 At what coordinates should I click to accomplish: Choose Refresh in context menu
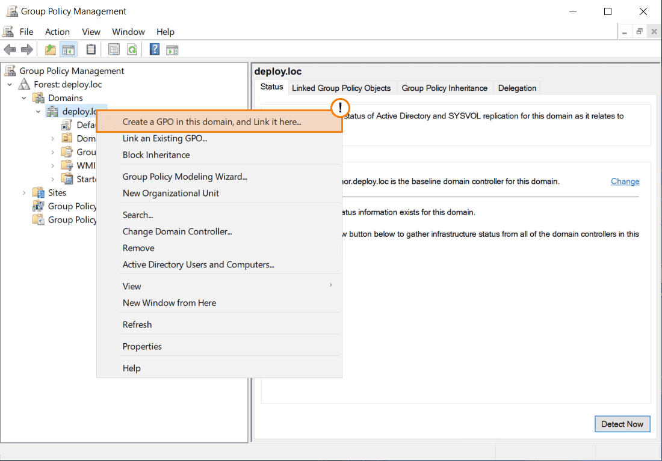tap(219, 325)
